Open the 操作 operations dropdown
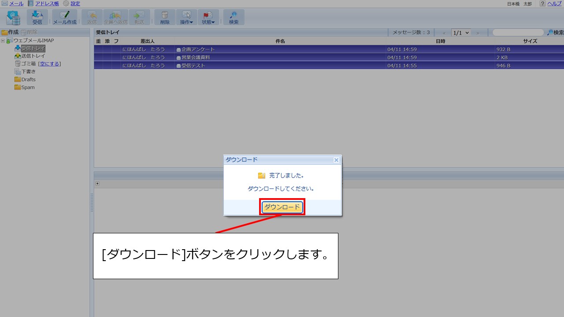The width and height of the screenshot is (564, 317). (186, 19)
